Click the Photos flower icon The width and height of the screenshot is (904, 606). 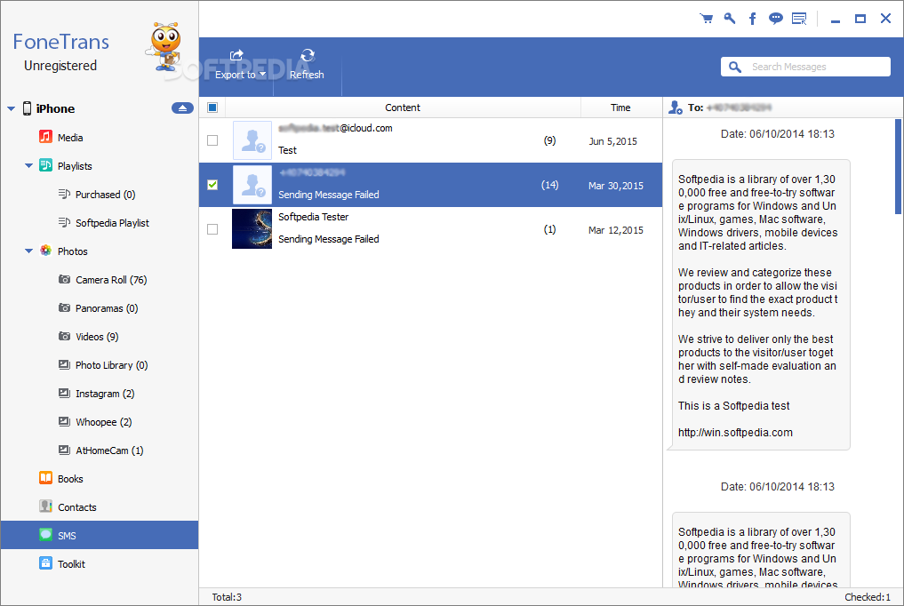(x=45, y=251)
